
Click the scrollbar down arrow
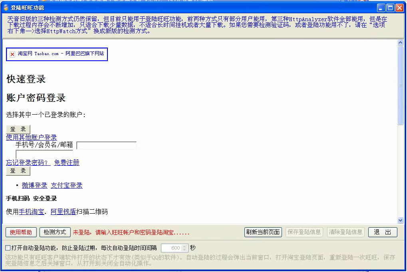coord(401,220)
